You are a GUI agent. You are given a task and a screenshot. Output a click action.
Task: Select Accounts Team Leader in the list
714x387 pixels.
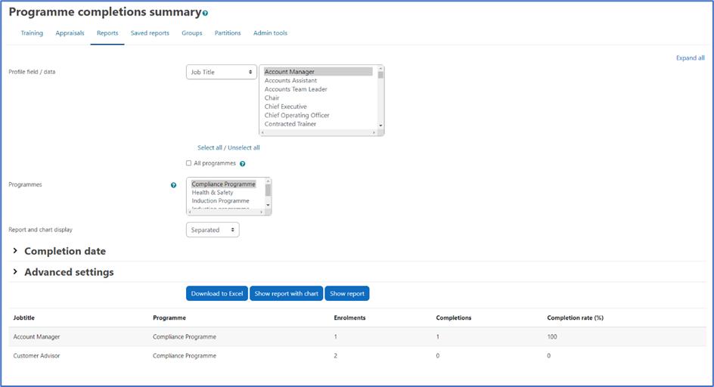[x=318, y=89]
